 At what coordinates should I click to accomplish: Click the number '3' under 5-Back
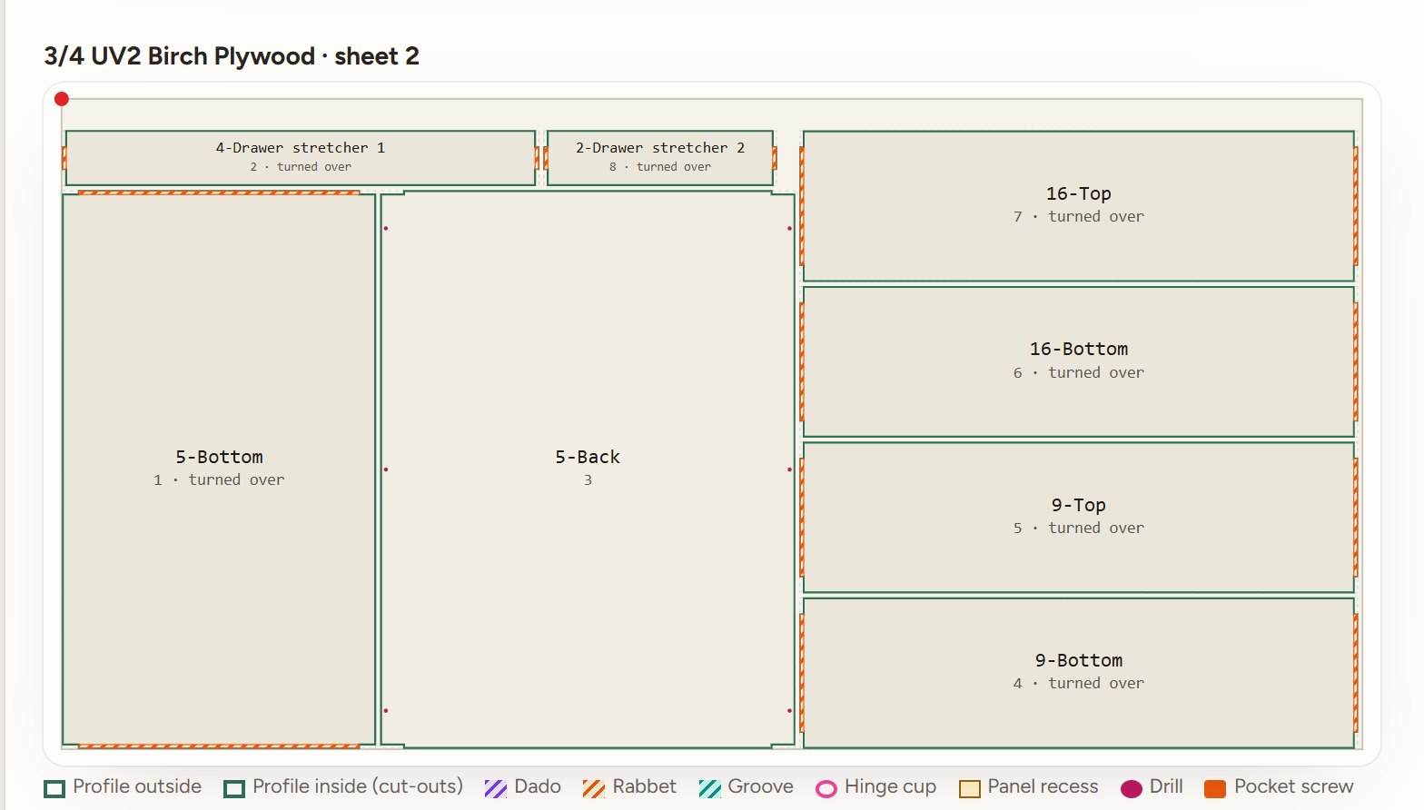(588, 479)
